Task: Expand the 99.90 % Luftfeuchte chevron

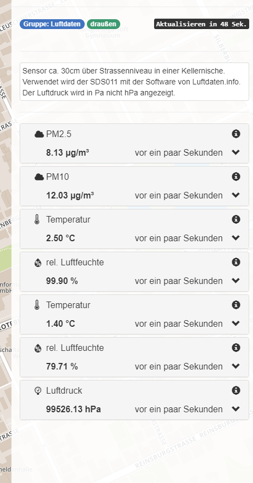Action: coord(236,281)
